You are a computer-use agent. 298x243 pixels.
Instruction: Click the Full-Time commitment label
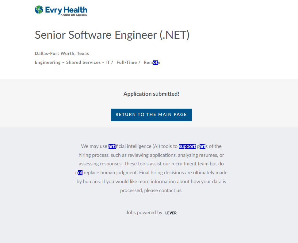click(127, 62)
